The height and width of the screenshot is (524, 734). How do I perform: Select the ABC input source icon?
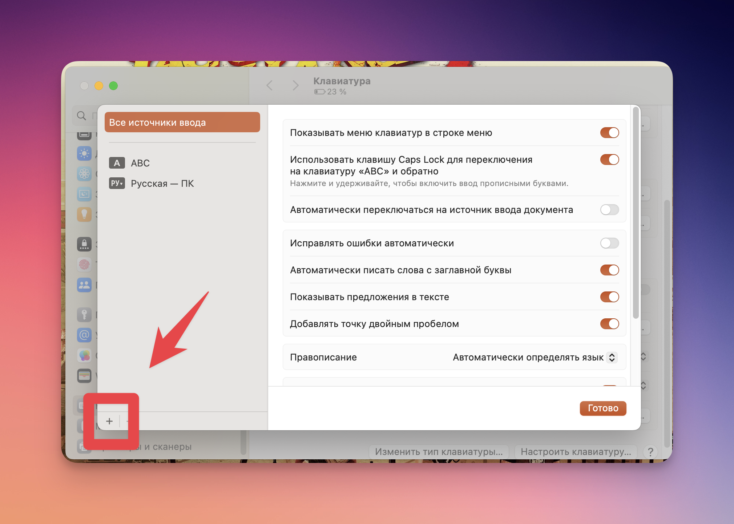[x=117, y=163]
